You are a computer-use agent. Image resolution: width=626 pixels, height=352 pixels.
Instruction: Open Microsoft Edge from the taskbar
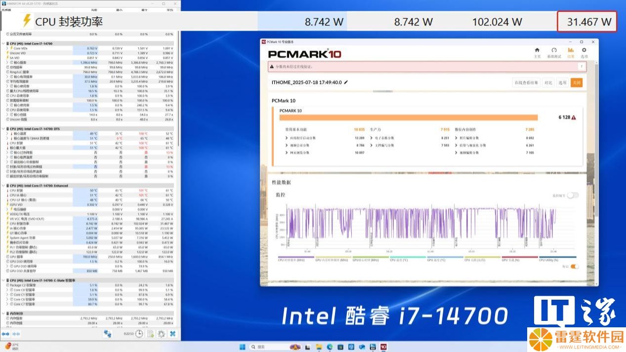[330, 347]
